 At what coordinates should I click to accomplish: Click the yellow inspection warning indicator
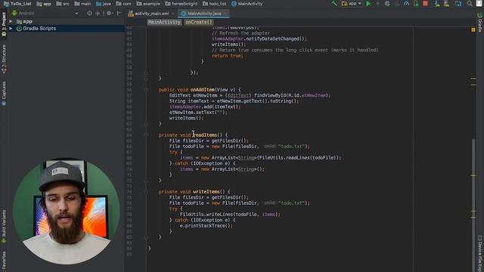pyautogui.click(x=473, y=29)
